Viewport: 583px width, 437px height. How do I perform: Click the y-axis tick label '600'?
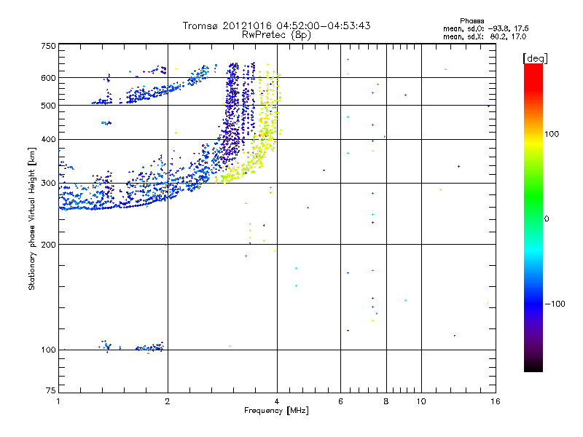(48, 78)
